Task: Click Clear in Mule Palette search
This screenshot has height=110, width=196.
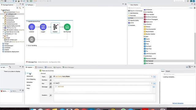Action: click(x=191, y=8)
